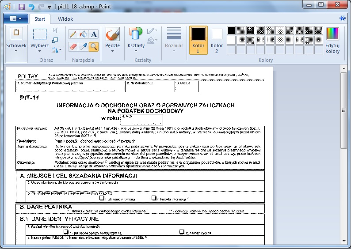Screen dimensions: 351x249
Task: Expand the shape outline dropdown arrow
Action: (156, 30)
